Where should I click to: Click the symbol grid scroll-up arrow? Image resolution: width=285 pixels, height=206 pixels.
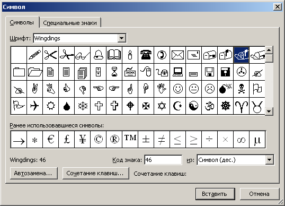point(269,50)
